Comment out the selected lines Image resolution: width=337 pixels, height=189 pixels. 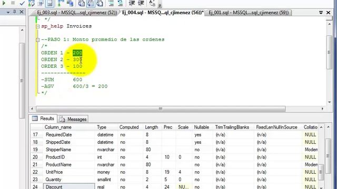click(x=111, y=3)
